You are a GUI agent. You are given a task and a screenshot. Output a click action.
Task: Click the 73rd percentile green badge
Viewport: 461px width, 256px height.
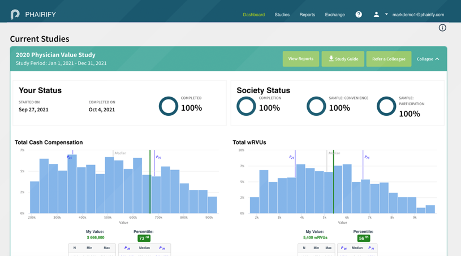click(144, 238)
